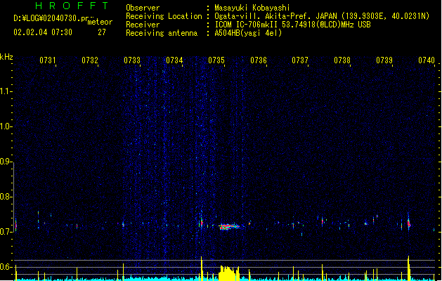Click the 0733 time marker

tap(132, 60)
